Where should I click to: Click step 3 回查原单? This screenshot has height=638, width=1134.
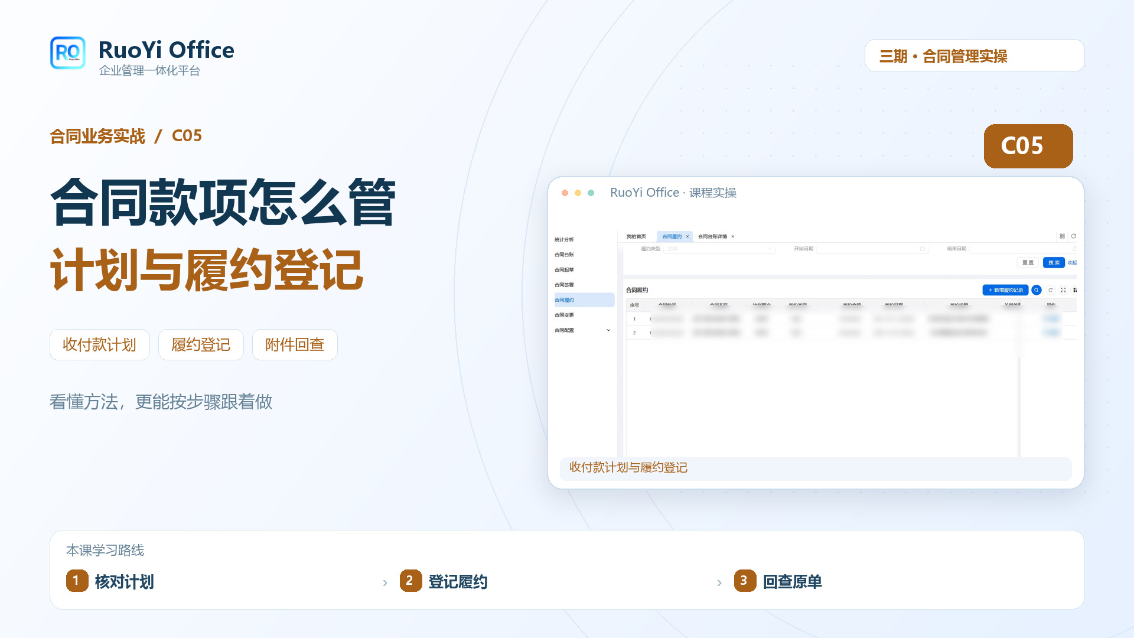[778, 581]
